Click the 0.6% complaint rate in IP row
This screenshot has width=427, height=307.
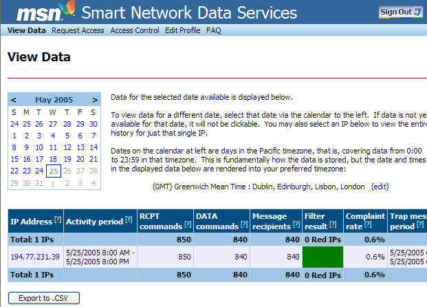pyautogui.click(x=375, y=257)
